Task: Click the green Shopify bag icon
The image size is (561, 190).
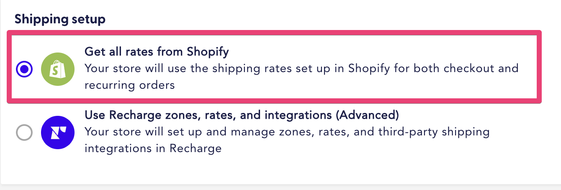Action: click(x=57, y=69)
